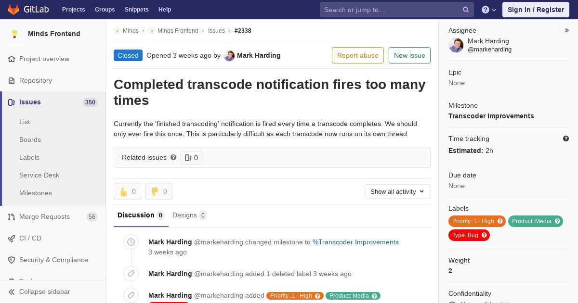Click Issues breadcrumb link
578x303 pixels.
[216, 30]
